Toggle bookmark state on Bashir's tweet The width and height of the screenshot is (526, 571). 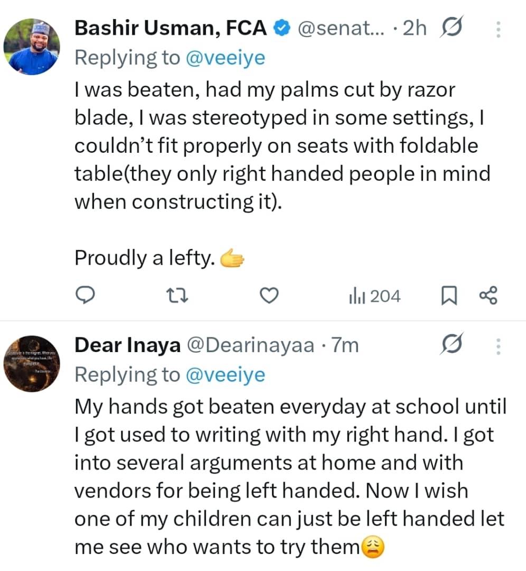coord(449,295)
